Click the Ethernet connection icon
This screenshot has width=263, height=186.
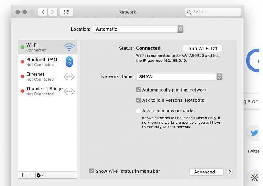tap(69, 77)
